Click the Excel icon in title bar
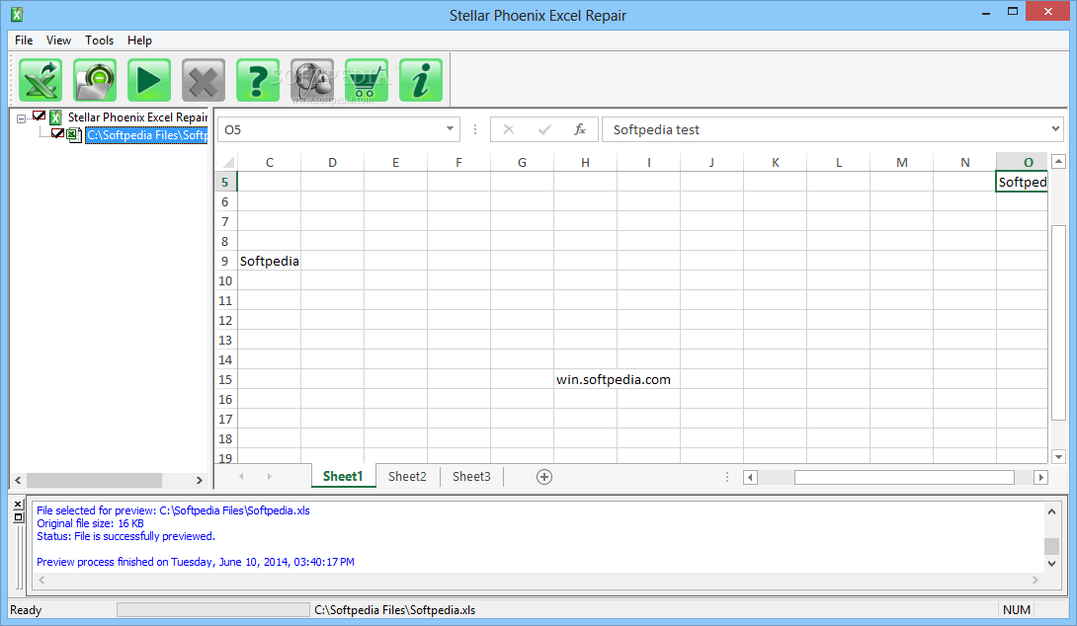 pos(17,15)
